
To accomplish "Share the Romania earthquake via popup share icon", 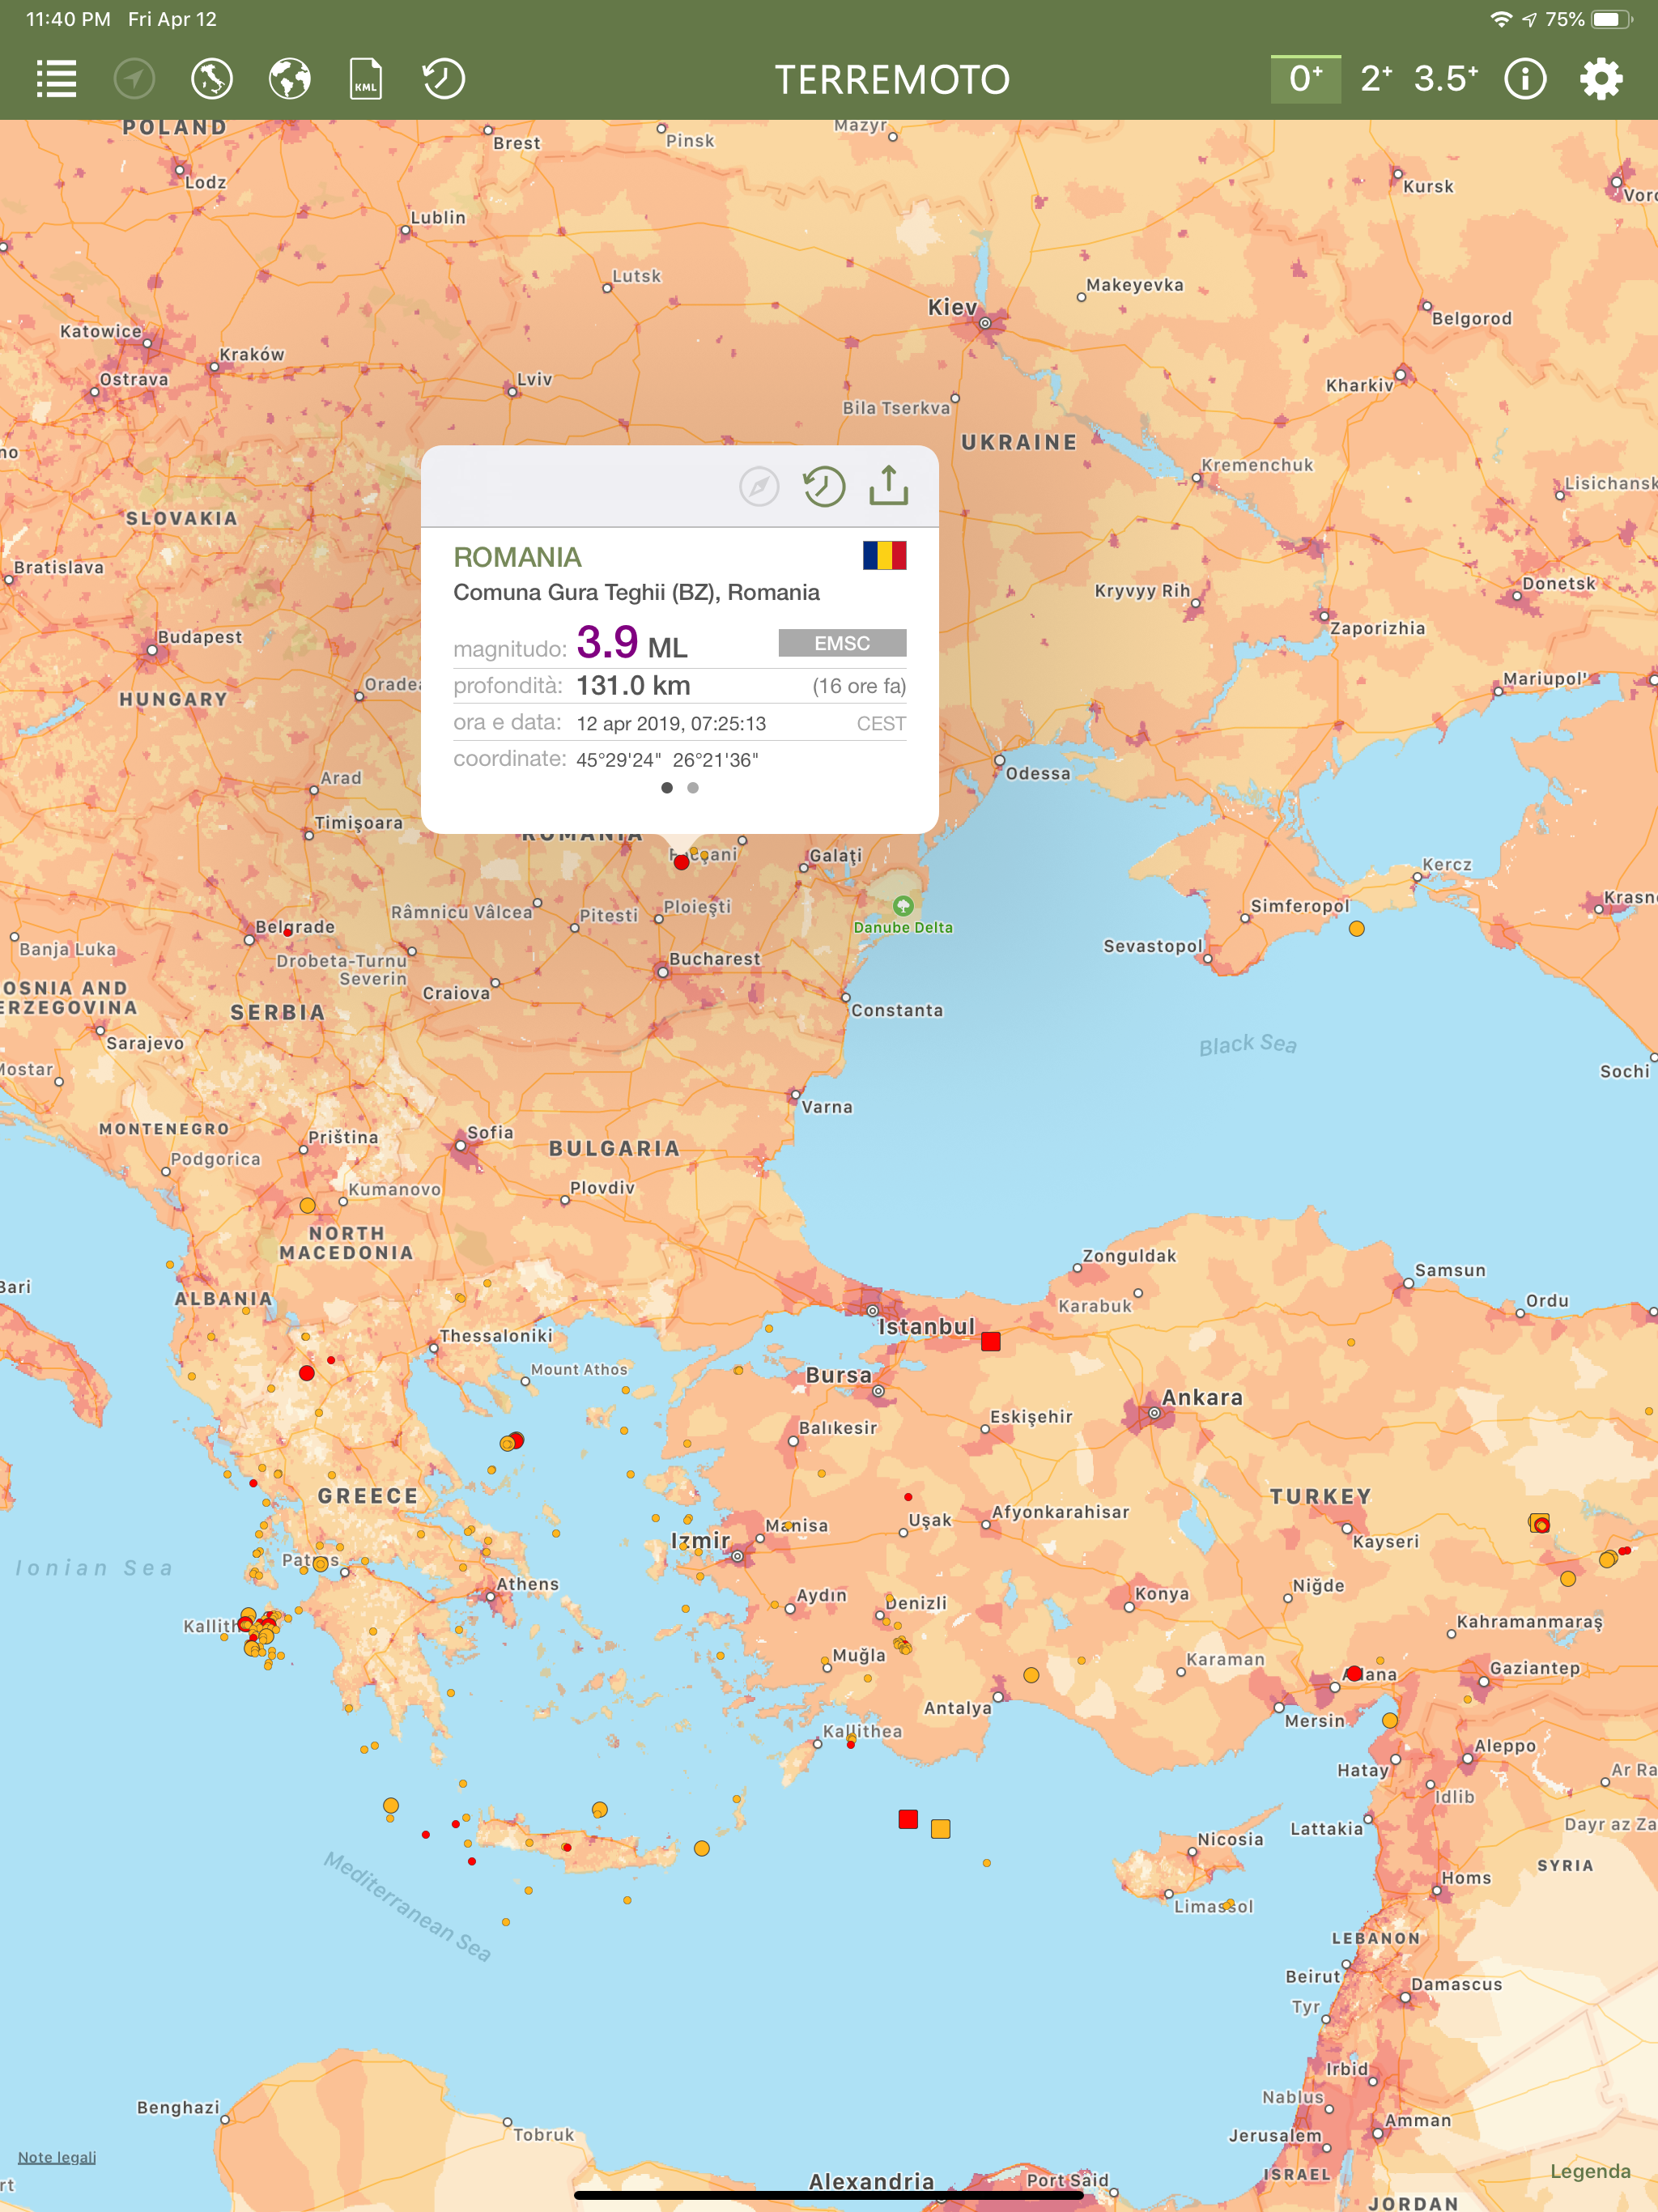I will click(x=888, y=486).
